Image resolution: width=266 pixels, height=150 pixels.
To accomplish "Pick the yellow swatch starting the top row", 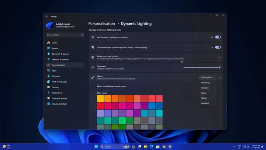I will point(101,98).
